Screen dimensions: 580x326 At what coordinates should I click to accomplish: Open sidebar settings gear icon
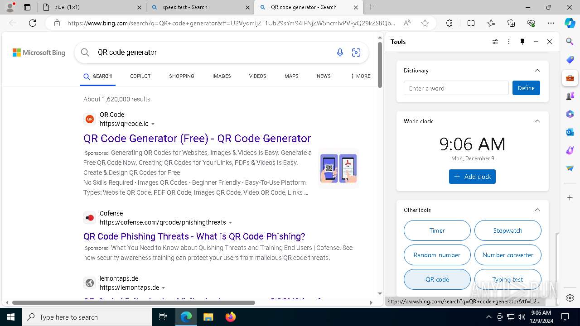coord(570,298)
